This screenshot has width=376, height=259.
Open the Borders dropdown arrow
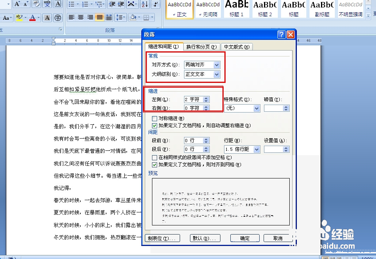pyautogui.click(x=152, y=17)
